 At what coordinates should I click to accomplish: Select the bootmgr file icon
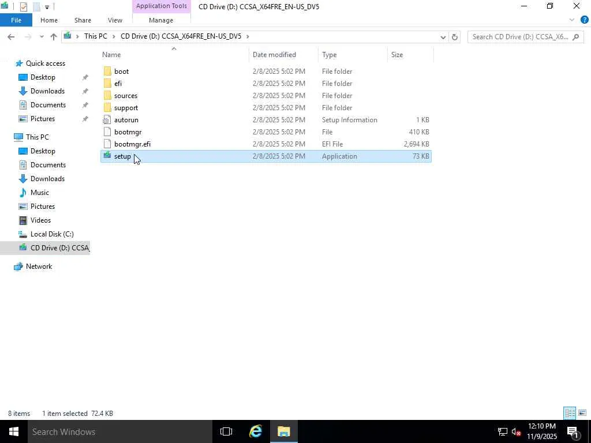(x=107, y=132)
